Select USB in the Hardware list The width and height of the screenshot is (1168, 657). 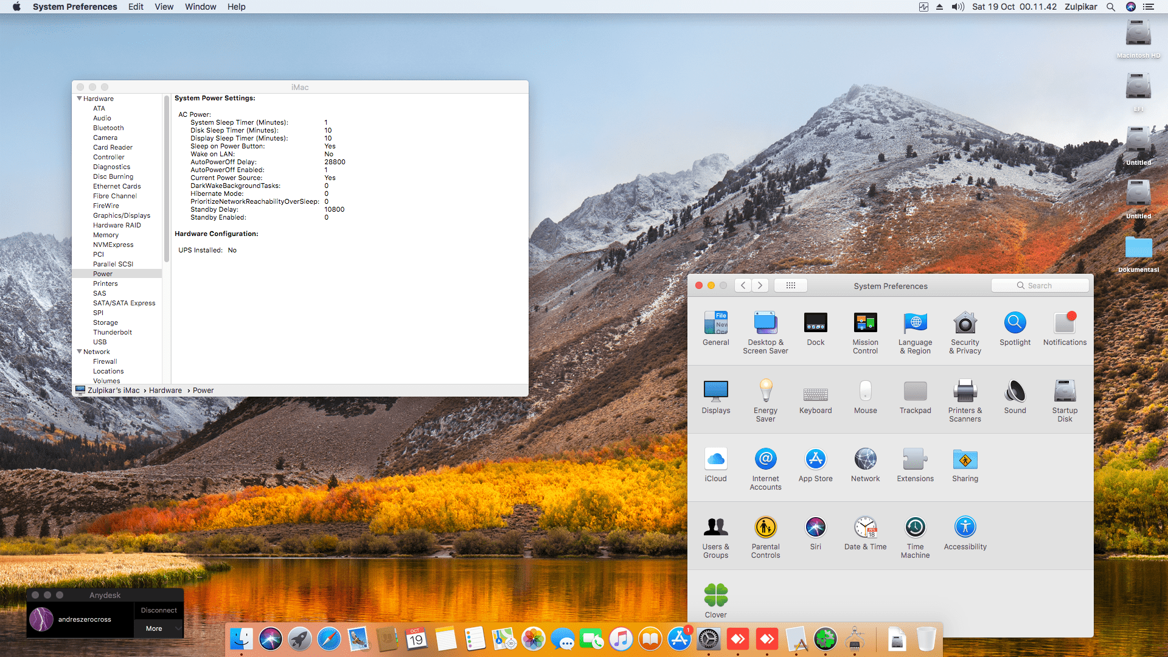100,342
